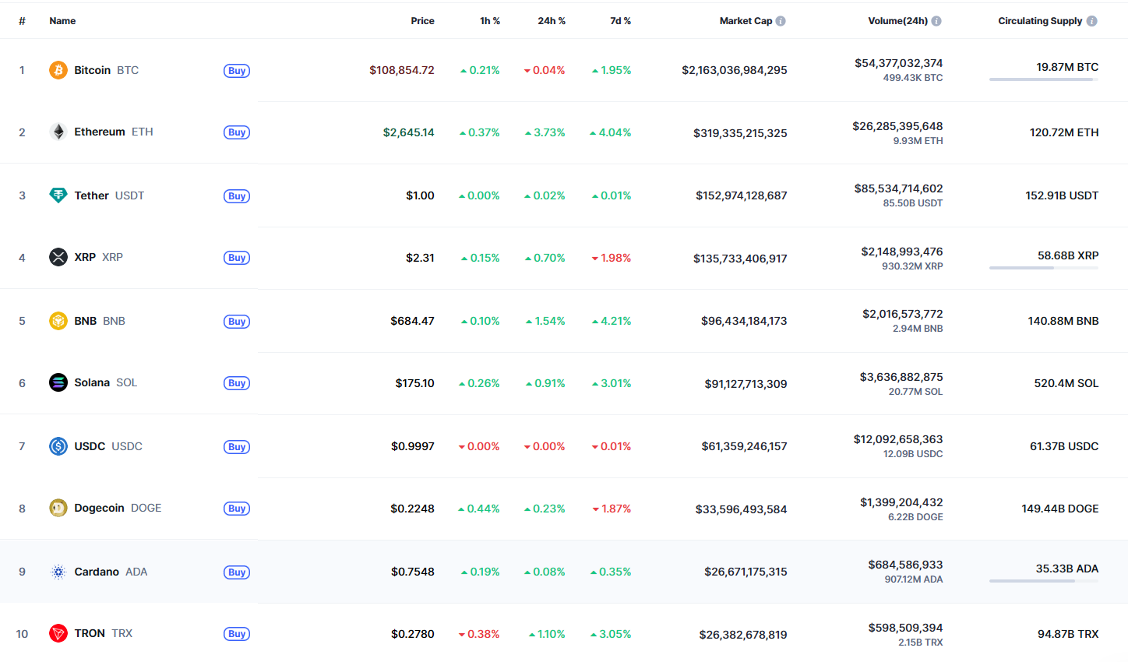Click the Dogecoin logo icon
Screen dimensions: 1128x662
[x=58, y=508]
